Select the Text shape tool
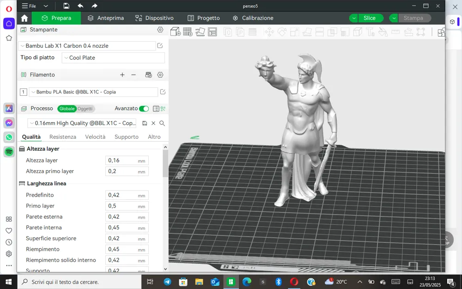The height and width of the screenshot is (289, 462). pos(371,32)
